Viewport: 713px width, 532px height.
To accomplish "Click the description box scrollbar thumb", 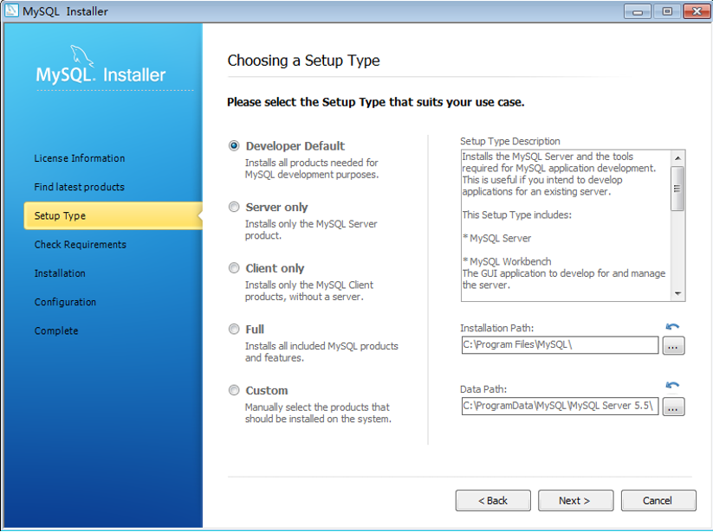I will pos(677,189).
